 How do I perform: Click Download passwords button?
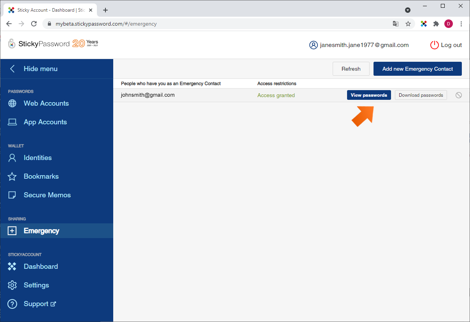[421, 95]
